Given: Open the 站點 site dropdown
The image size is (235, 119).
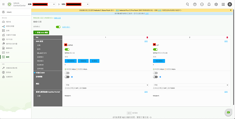Looking at the screenshot, I should 77,4.
